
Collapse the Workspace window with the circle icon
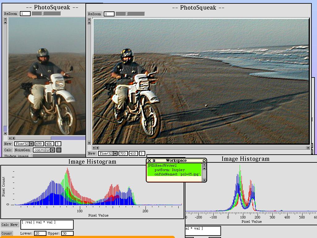(204, 161)
